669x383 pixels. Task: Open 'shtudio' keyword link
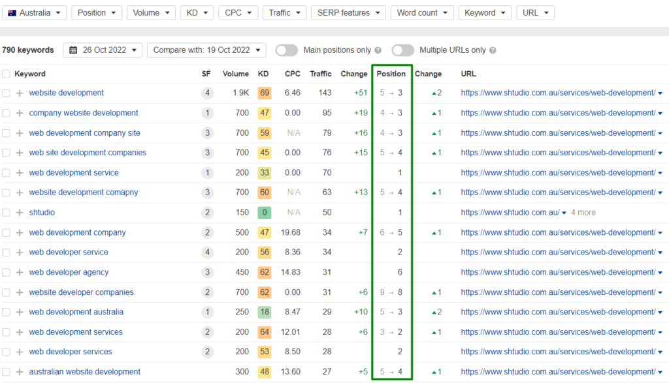pyautogui.click(x=42, y=212)
